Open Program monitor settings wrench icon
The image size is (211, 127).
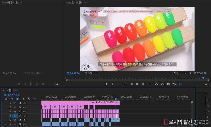190,73
